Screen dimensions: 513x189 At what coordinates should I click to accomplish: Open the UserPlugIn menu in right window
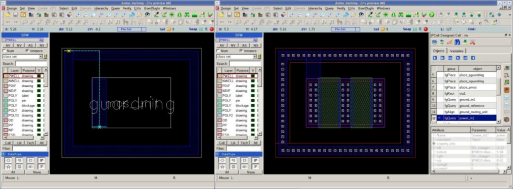tap(366, 8)
